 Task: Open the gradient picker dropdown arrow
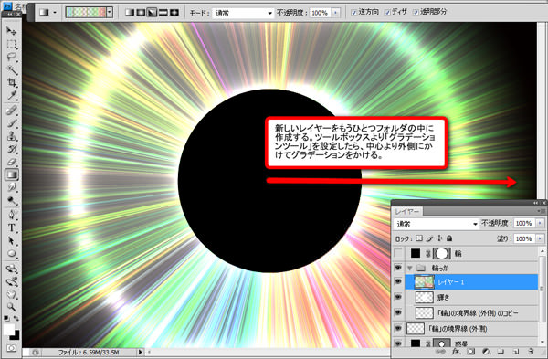[110, 13]
